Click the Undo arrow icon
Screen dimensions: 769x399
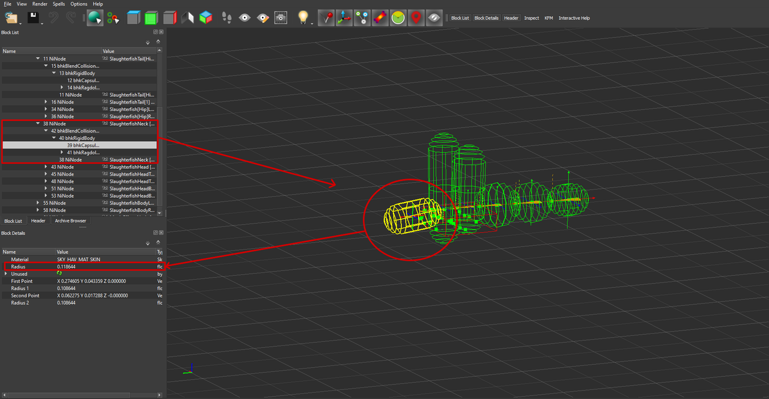53,17
